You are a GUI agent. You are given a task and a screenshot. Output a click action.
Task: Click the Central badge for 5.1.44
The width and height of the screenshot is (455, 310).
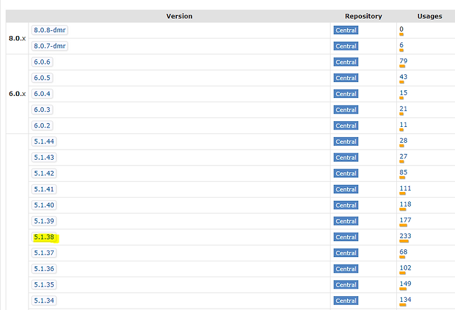point(346,141)
